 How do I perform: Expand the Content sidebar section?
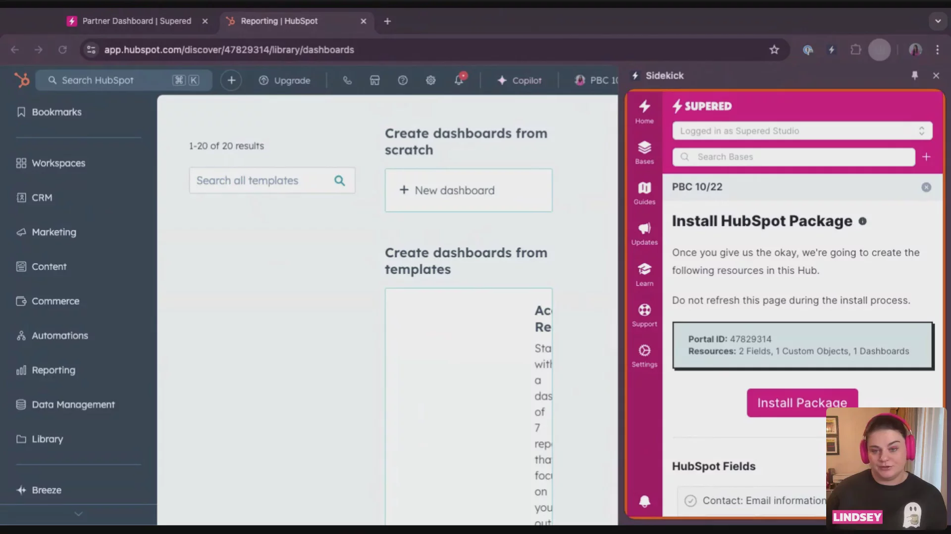[42, 267]
